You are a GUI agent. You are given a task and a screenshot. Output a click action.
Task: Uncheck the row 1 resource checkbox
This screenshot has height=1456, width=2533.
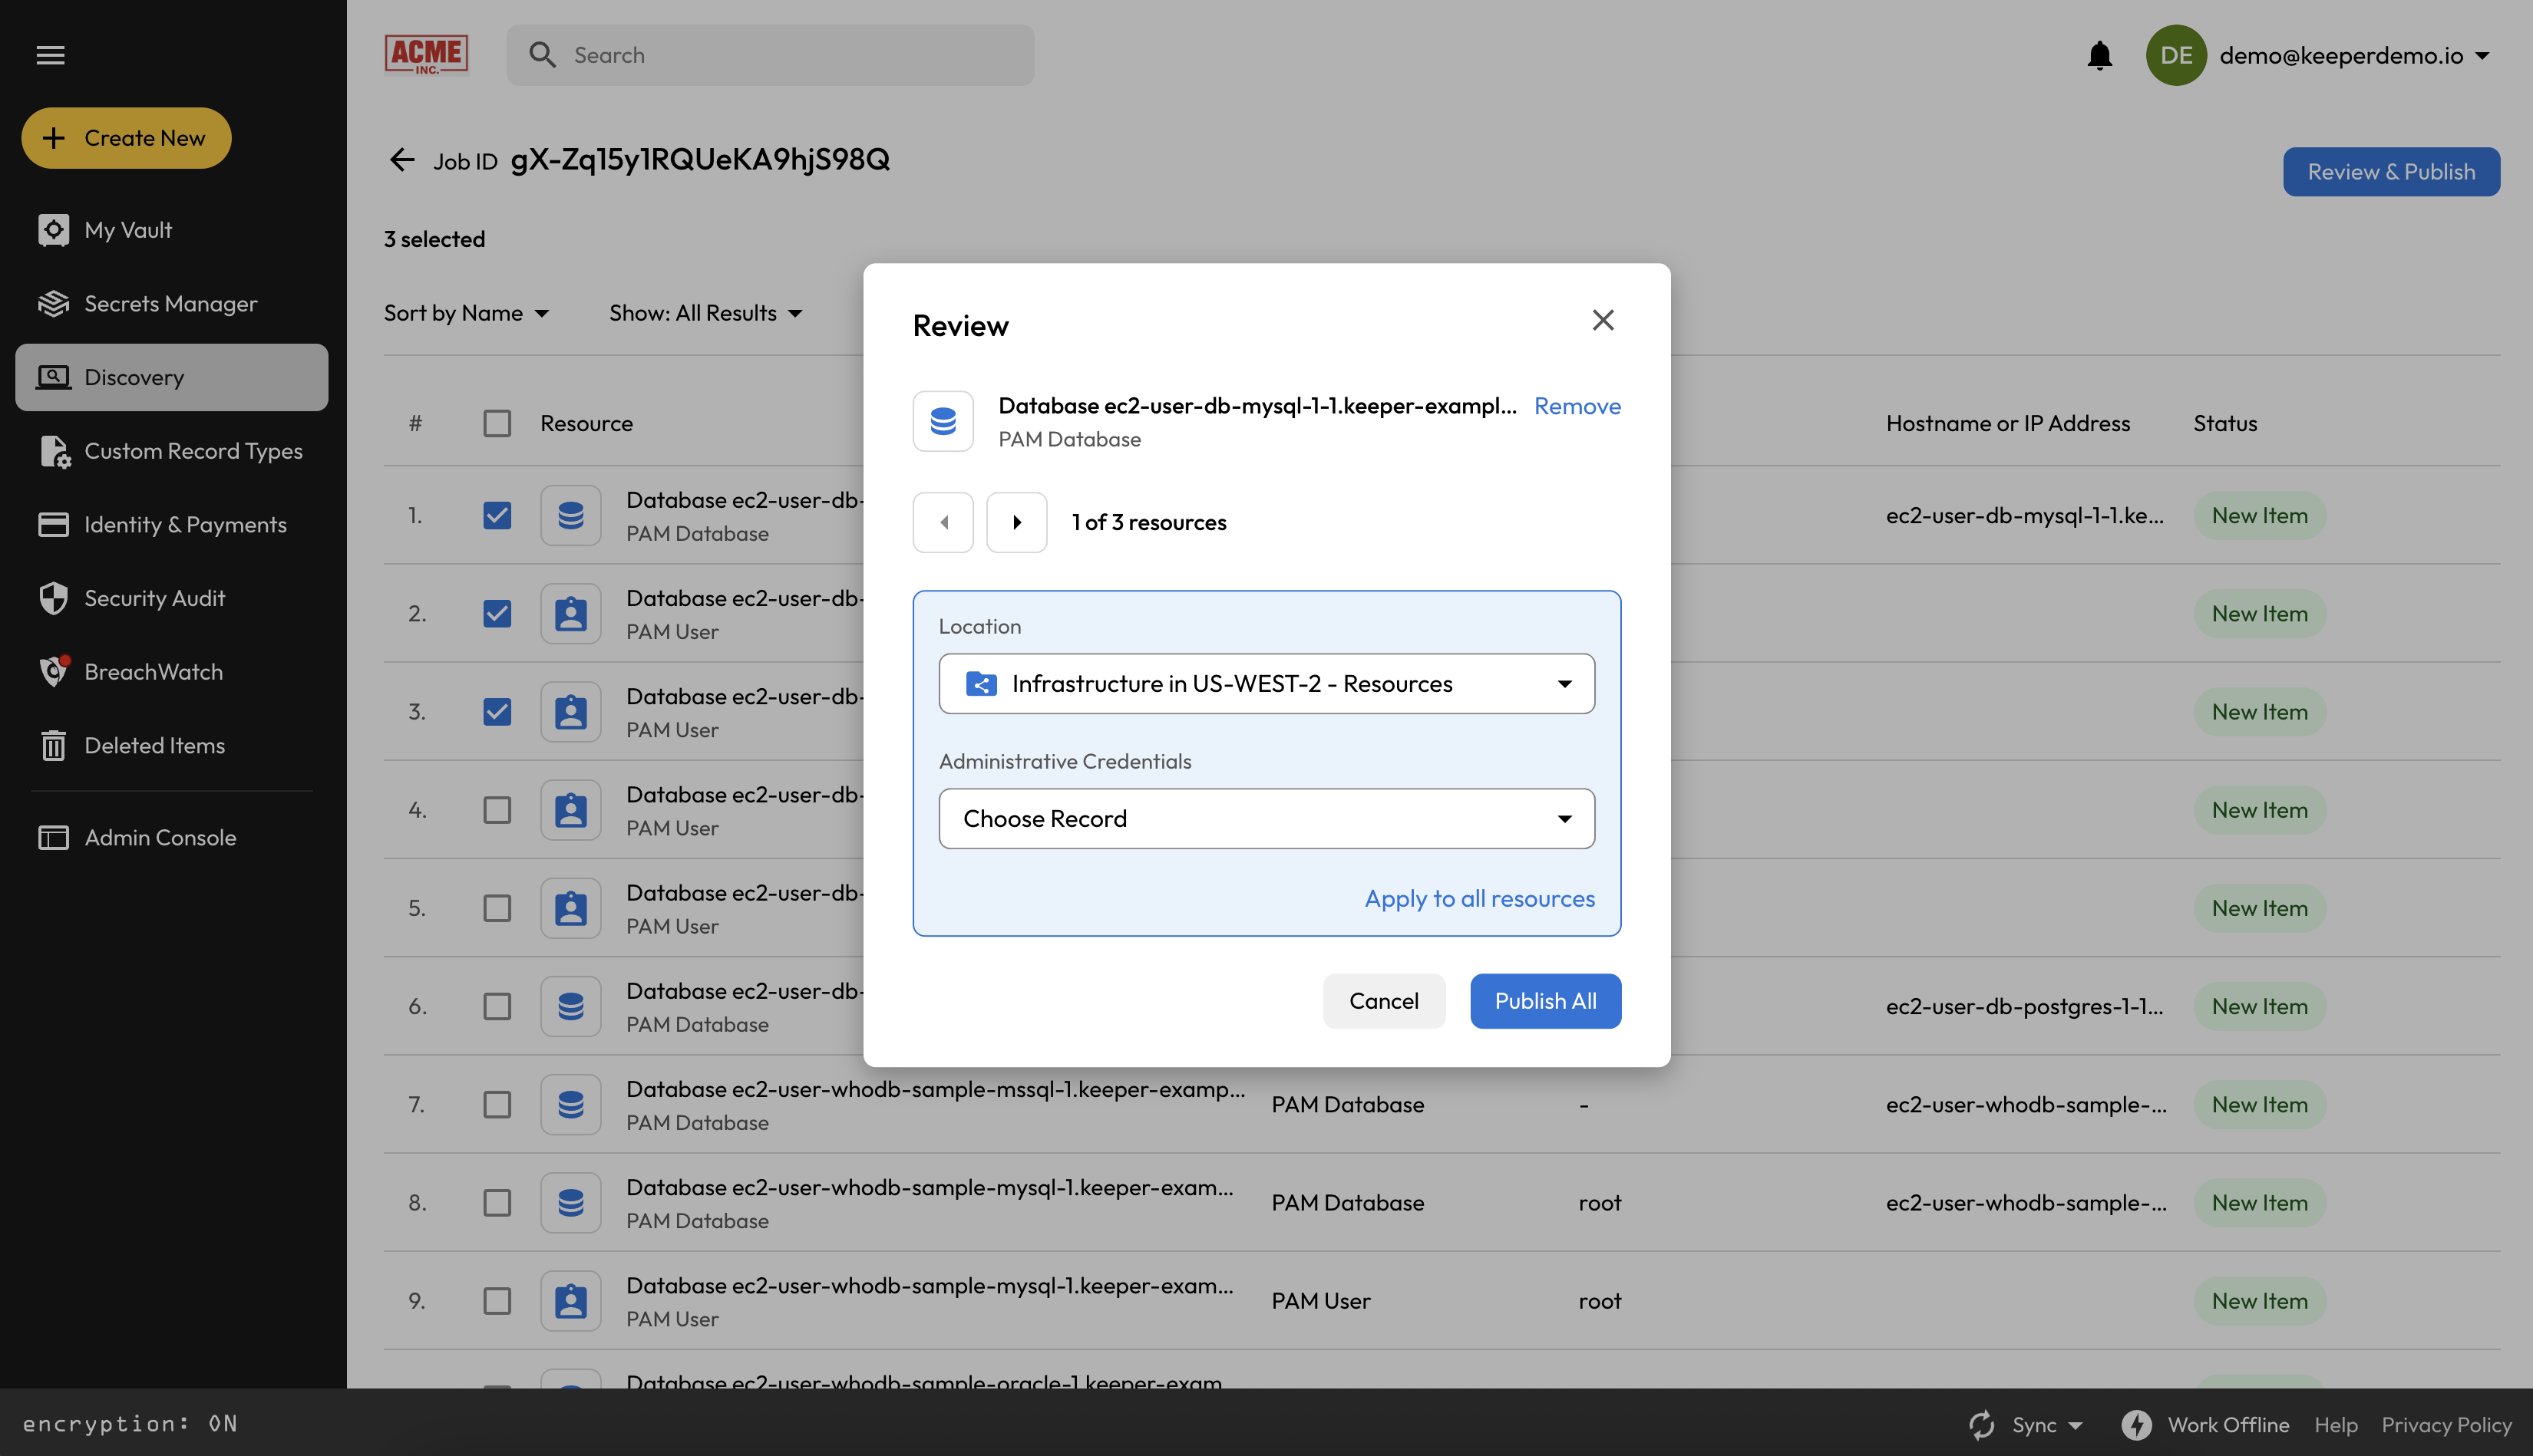[497, 515]
